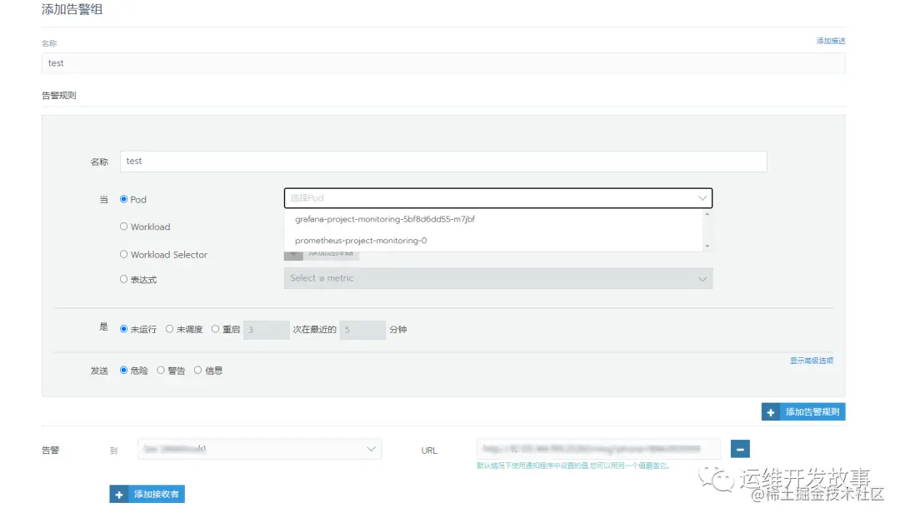Click the restart count field showing 3
The height and width of the screenshot is (518, 900).
pos(267,330)
